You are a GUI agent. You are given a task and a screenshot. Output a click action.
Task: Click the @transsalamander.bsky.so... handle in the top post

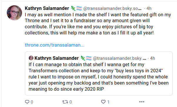(x=112, y=8)
